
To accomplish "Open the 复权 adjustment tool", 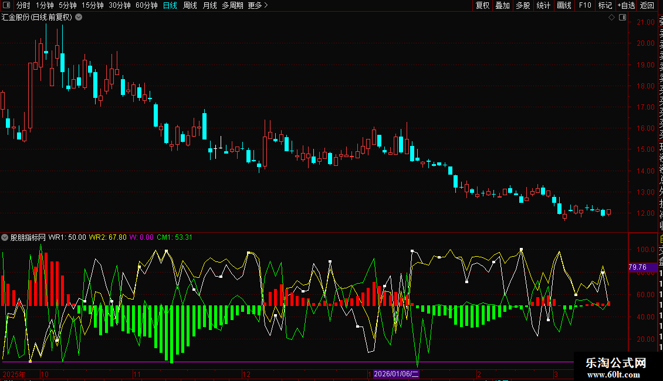I will (482, 5).
